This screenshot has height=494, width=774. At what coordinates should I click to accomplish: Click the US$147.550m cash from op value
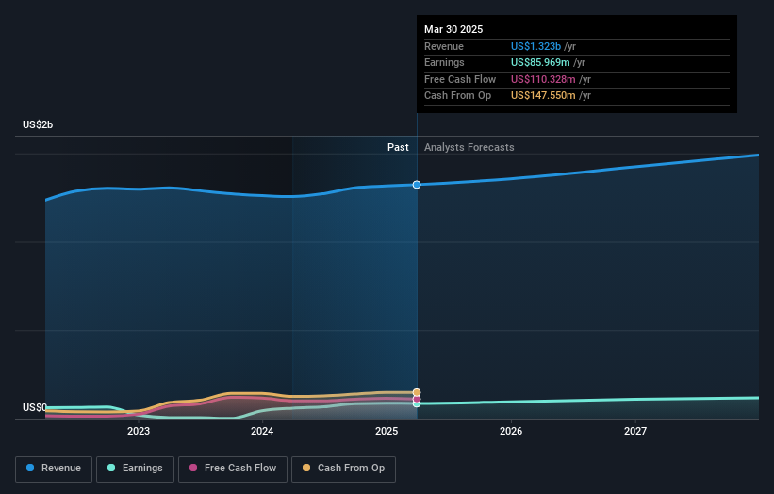[543, 96]
